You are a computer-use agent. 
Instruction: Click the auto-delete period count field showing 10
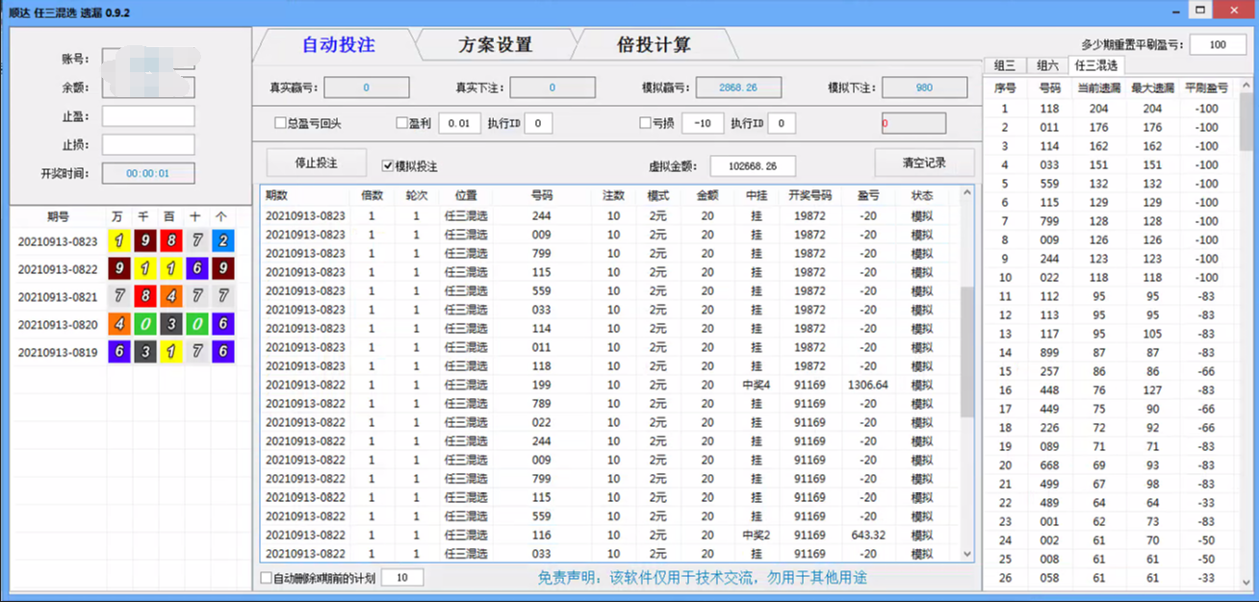click(x=402, y=578)
